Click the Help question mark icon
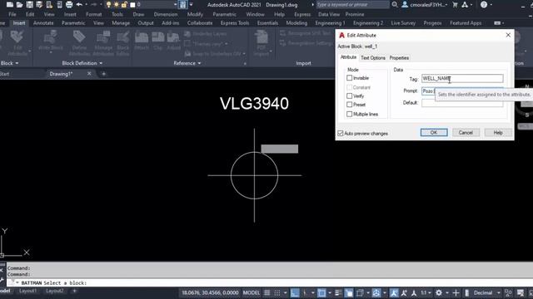Image resolution: width=533 pixels, height=299 pixels. click(484, 5)
